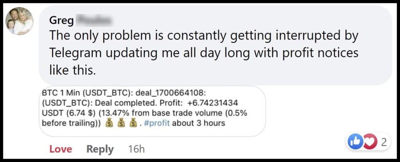Click the Love reaction link
The width and height of the screenshot is (400, 162).
coord(61,149)
